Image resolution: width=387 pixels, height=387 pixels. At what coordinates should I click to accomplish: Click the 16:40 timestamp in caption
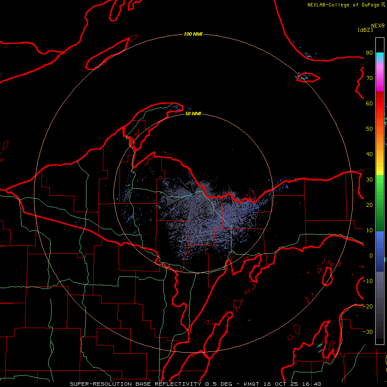point(311,384)
